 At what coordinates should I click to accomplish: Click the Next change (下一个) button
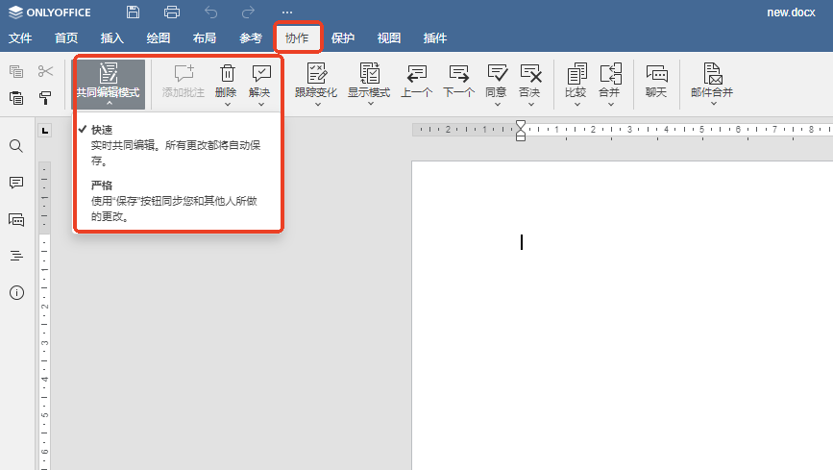point(458,80)
